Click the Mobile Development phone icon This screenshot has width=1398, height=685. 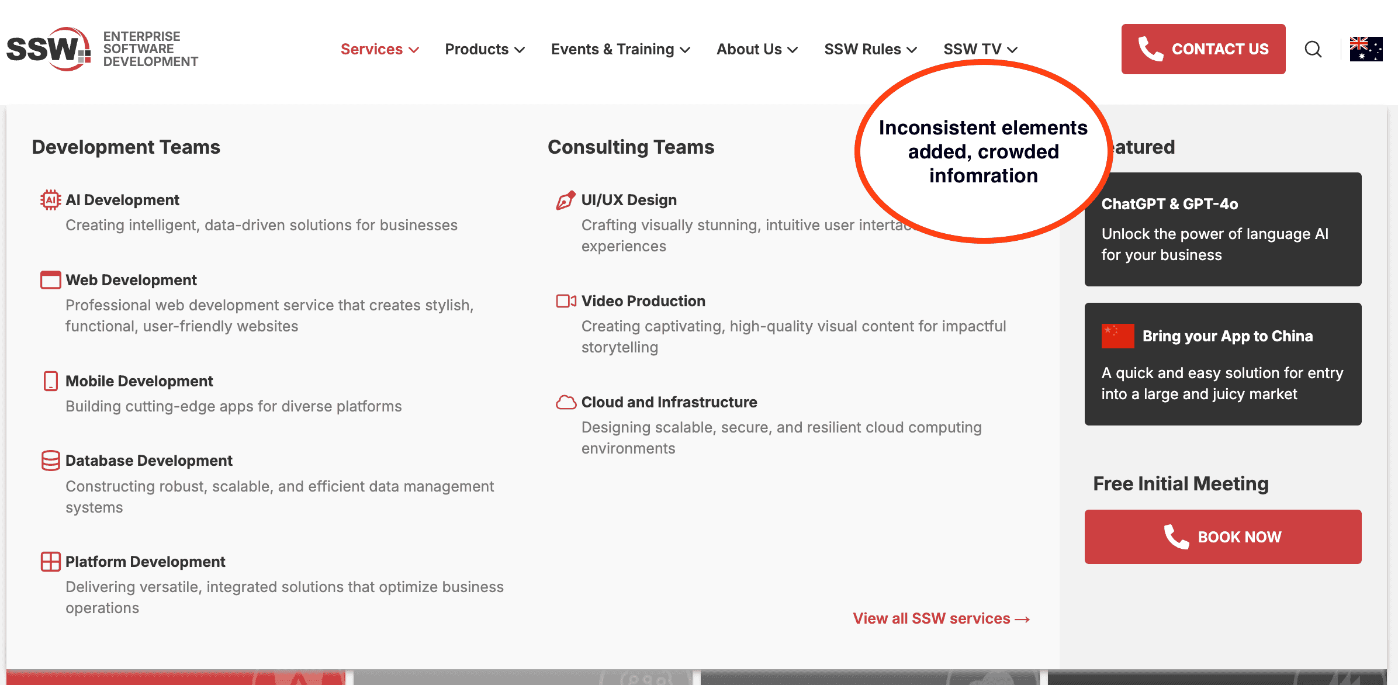[51, 381]
